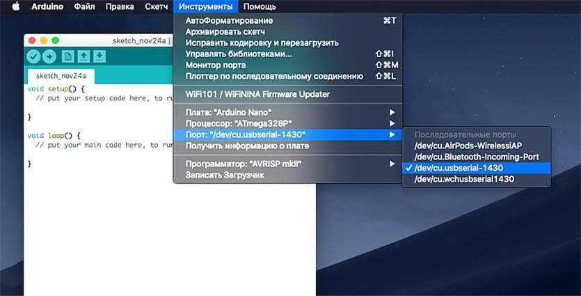Open the Файл menu

[x=84, y=6]
